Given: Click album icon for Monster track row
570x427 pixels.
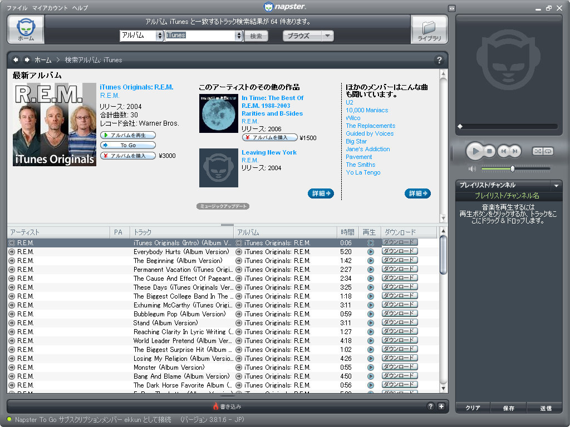Looking at the screenshot, I should (x=239, y=368).
